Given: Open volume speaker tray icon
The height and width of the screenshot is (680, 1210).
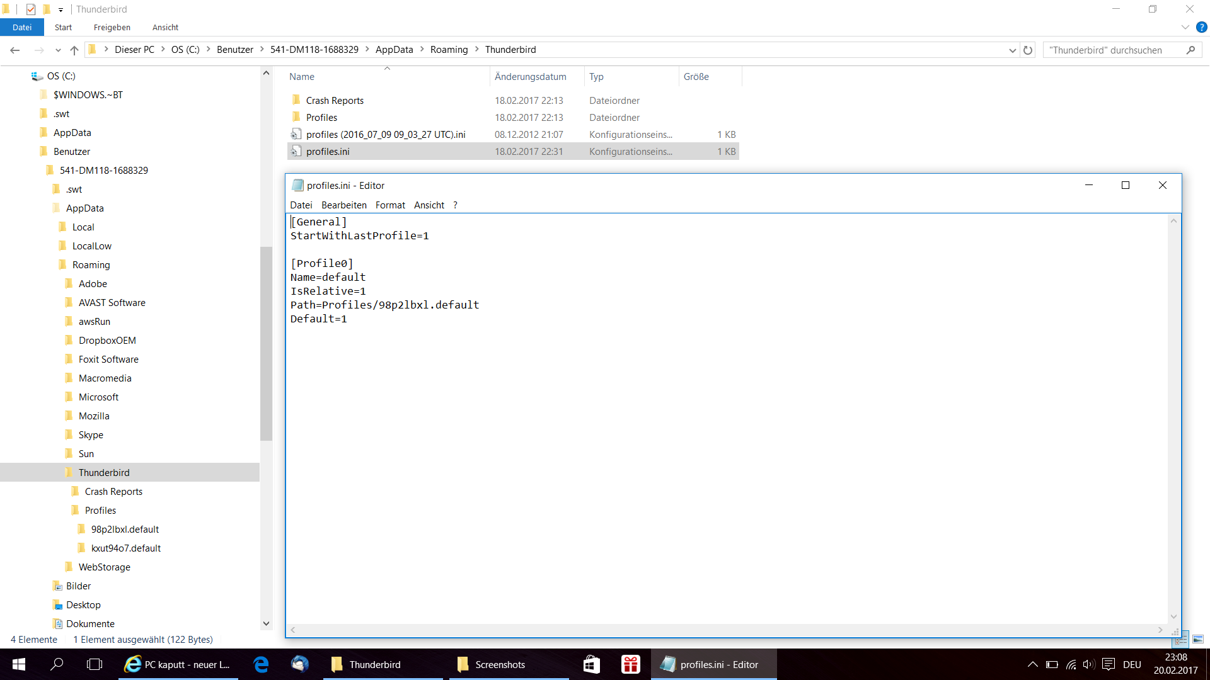Looking at the screenshot, I should [x=1088, y=664].
